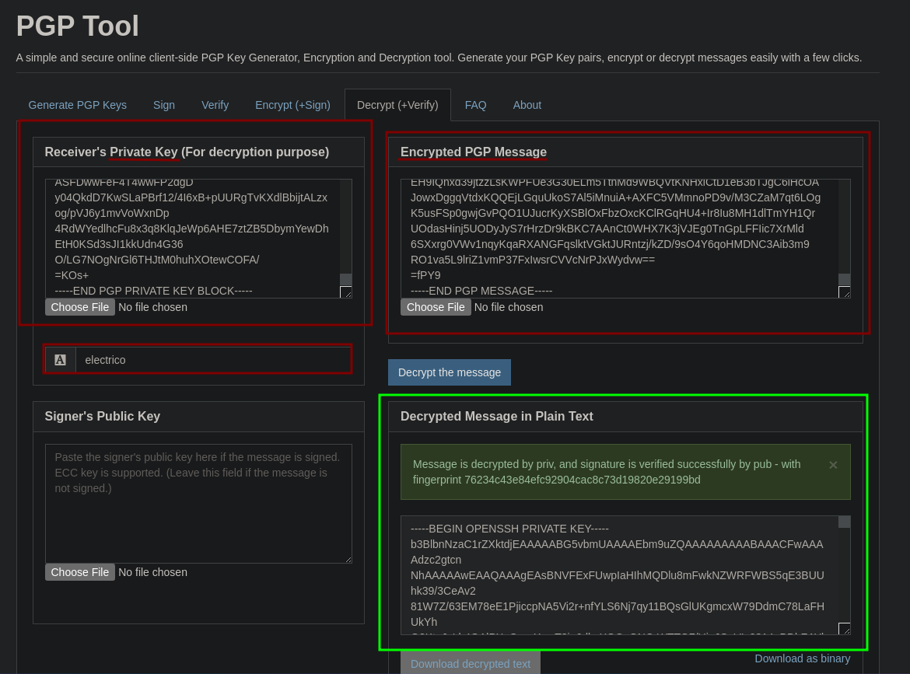The height and width of the screenshot is (674, 910).
Task: Go to the Verify tab
Action: coord(215,105)
